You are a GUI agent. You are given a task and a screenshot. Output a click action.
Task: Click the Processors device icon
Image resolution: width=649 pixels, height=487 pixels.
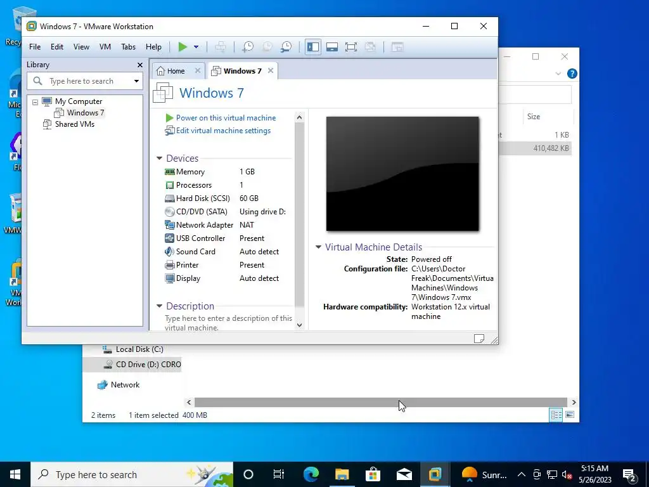click(170, 185)
